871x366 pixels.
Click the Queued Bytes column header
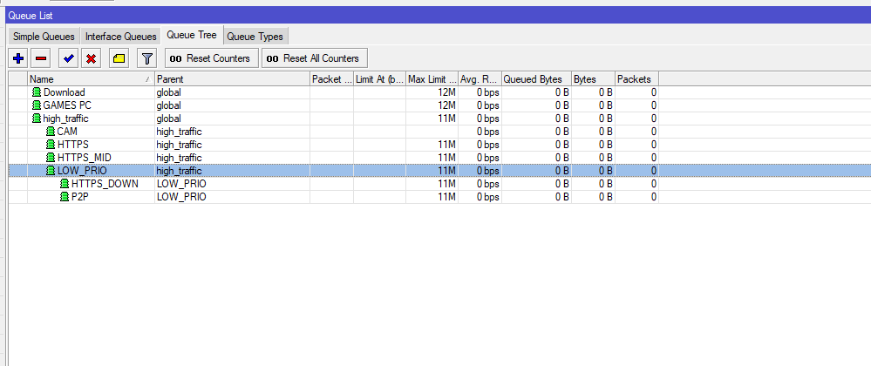point(536,79)
